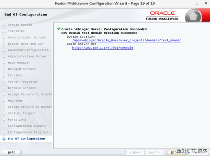Select the Clusters step

click(x=15, y=75)
